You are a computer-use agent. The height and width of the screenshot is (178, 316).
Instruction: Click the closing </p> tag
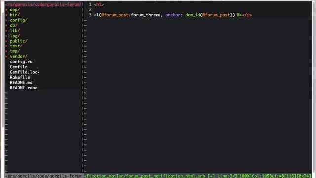click(247, 15)
